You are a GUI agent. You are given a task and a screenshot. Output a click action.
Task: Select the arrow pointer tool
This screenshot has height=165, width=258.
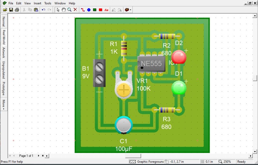[58, 10]
